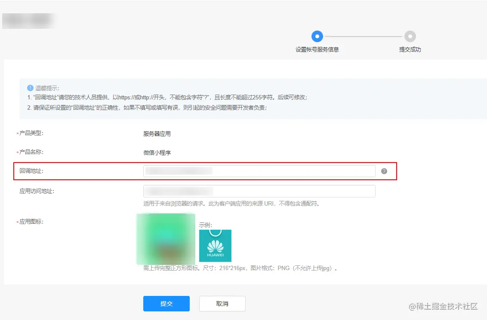Click the hint text about browser request URI
This screenshot has width=487, height=320.
[232, 203]
